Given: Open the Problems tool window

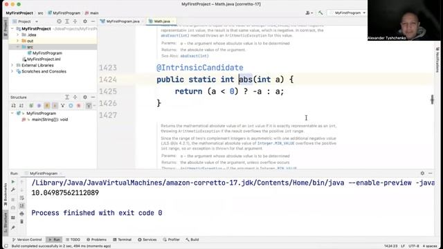Looking at the screenshot, I should pos(96,240).
